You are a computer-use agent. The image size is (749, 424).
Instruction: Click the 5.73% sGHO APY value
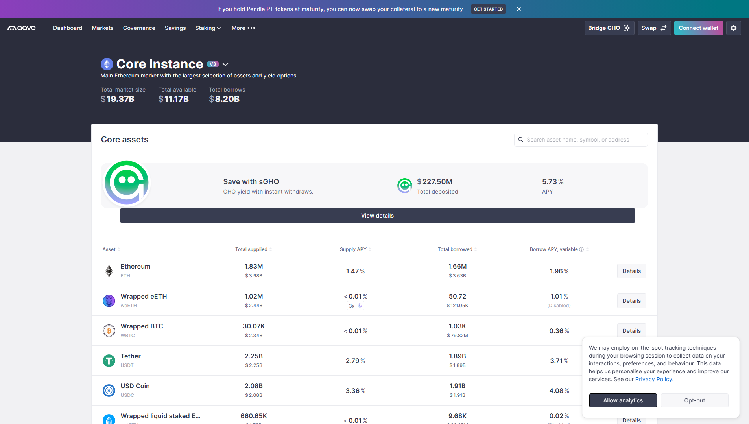point(553,182)
